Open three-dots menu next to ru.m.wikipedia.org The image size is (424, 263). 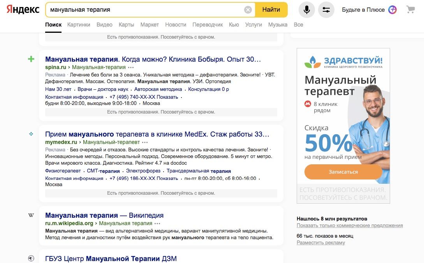(157, 224)
